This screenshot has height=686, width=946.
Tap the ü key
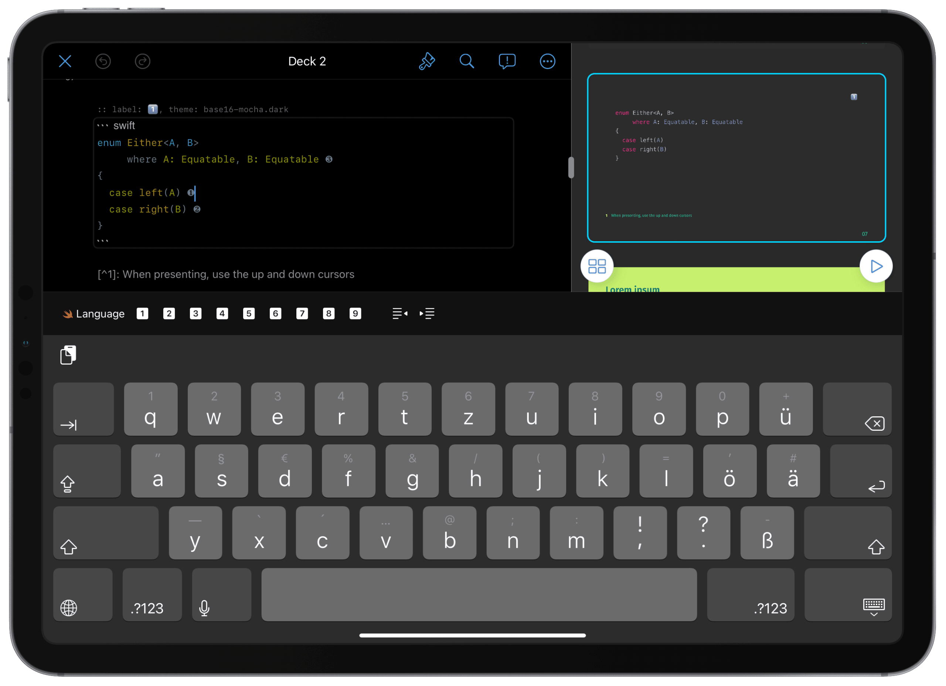pos(786,409)
